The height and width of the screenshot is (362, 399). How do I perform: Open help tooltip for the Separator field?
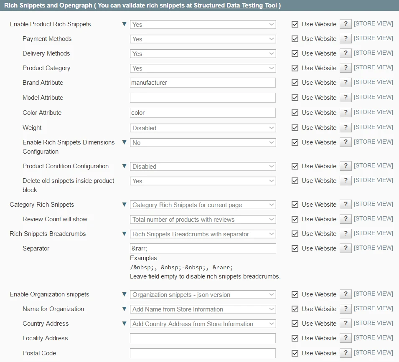(346, 248)
